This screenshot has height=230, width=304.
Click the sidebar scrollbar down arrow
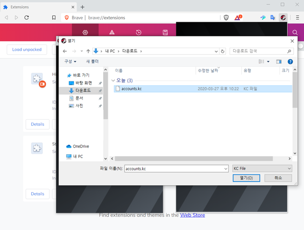[x=105, y=159]
